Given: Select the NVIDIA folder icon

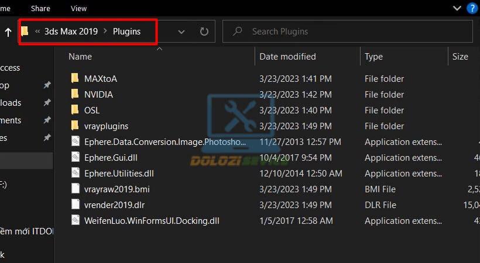Looking at the screenshot, I should tap(75, 94).
